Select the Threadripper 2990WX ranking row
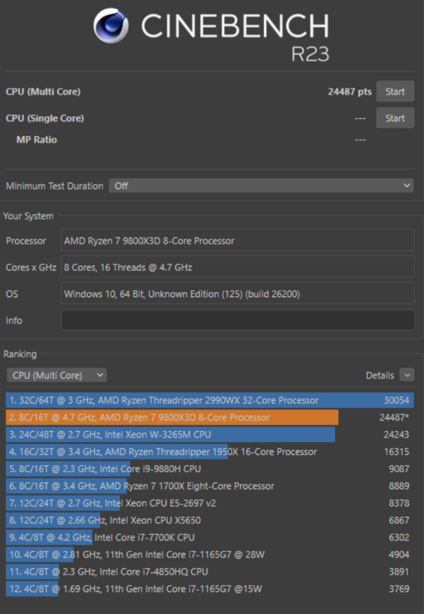 210,400
